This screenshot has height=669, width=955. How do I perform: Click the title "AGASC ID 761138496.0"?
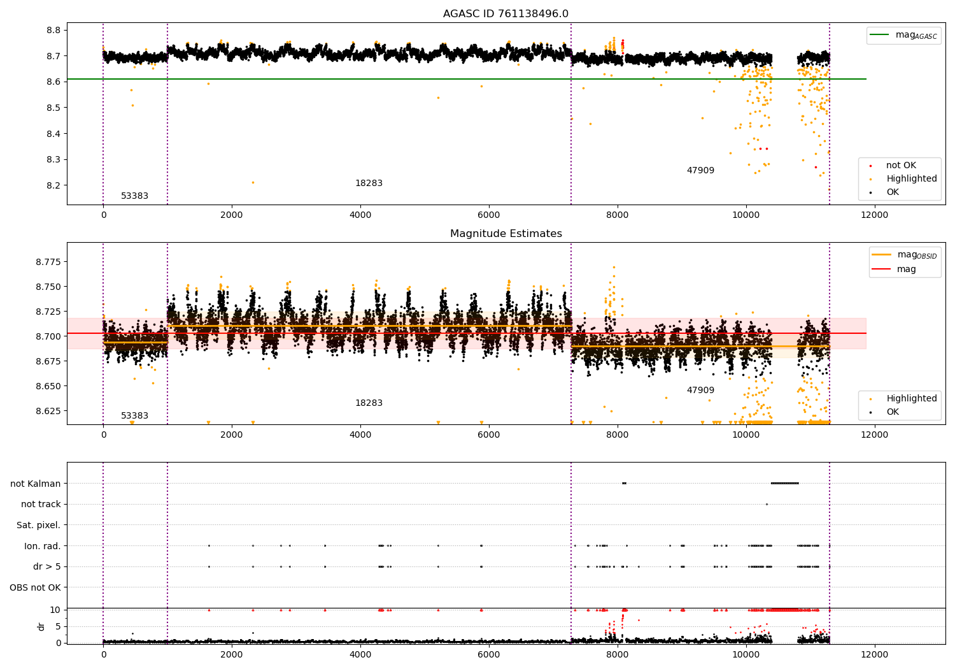click(x=506, y=14)
